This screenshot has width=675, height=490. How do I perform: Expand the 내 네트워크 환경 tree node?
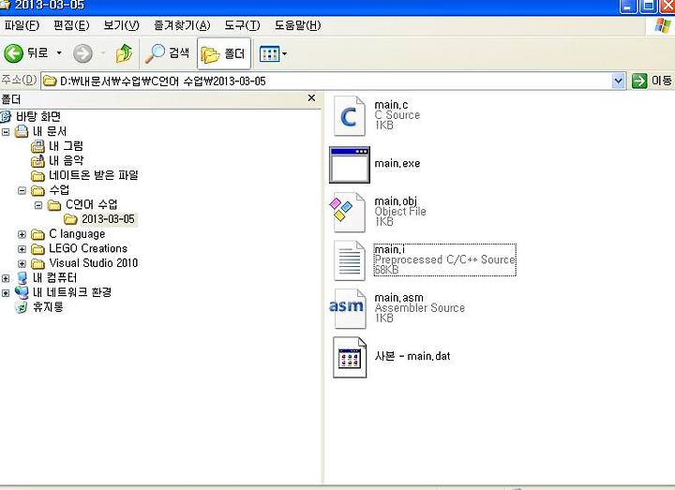pyautogui.click(x=6, y=293)
